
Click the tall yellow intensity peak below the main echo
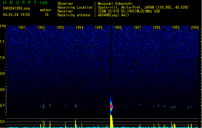111,121
